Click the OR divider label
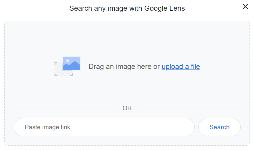Image resolution: width=254 pixels, height=150 pixels. pos(127,108)
